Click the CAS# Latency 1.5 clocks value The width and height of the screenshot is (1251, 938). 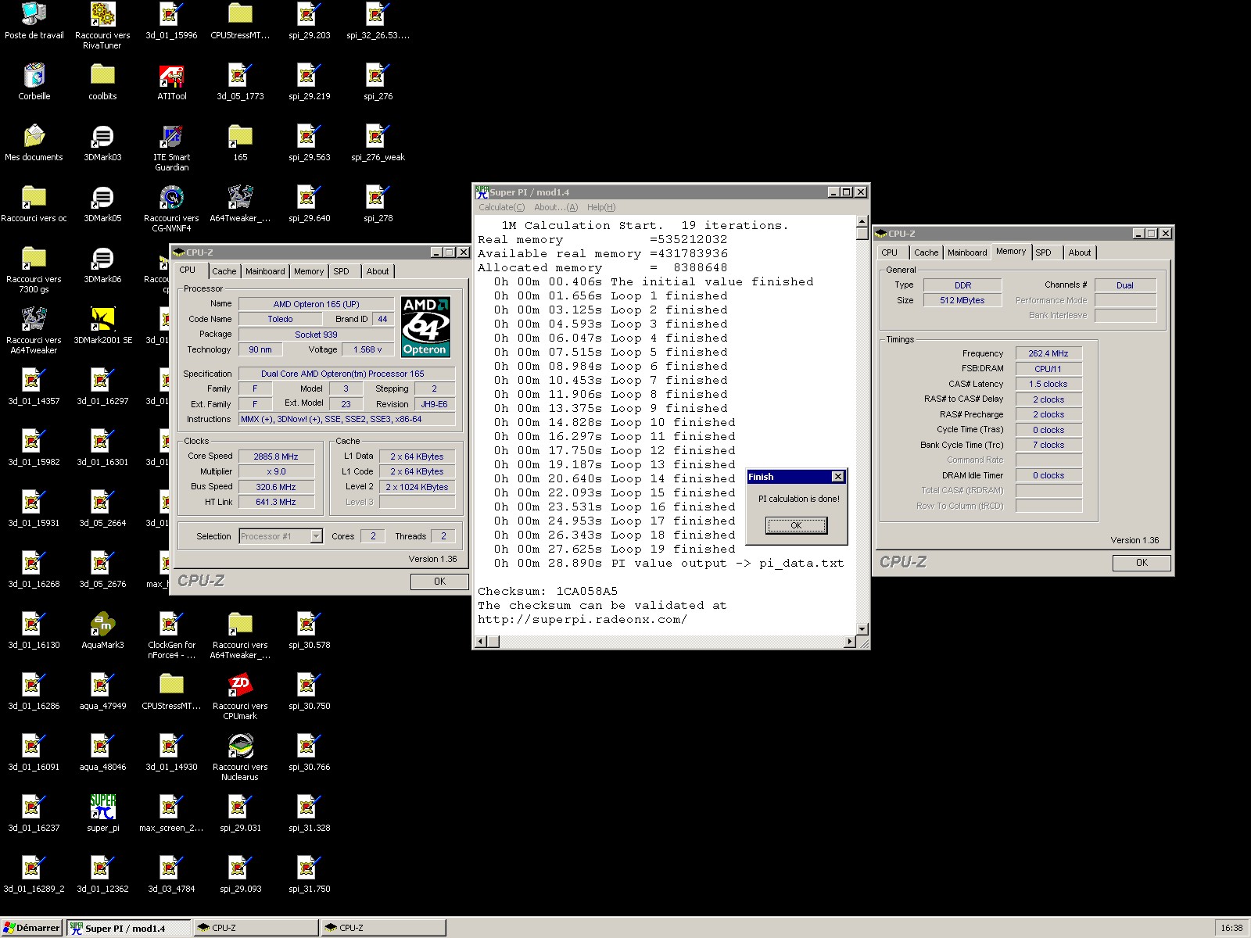(x=1048, y=384)
